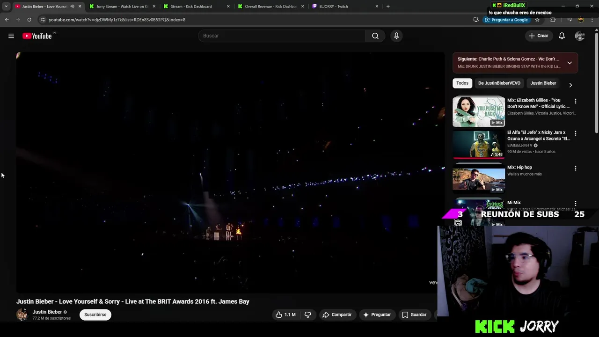Like the video with thumbs up
The height and width of the screenshot is (337, 599).
[285, 315]
